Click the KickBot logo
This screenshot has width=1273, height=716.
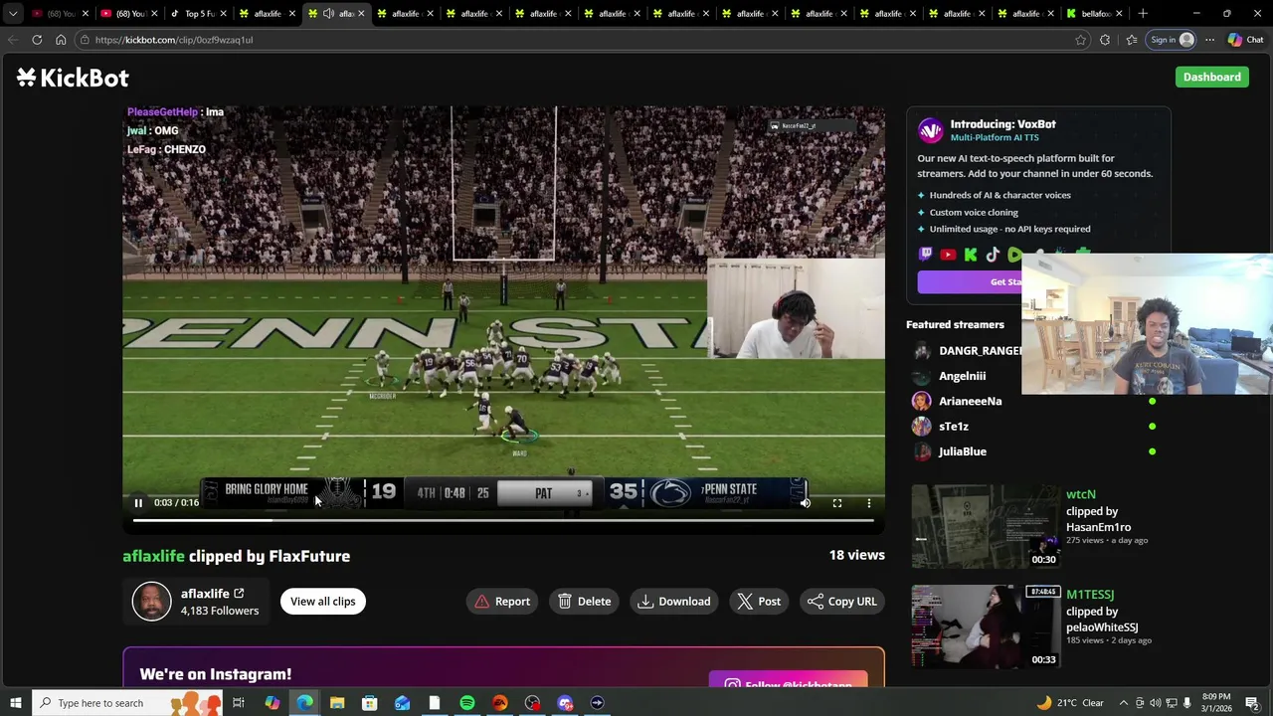click(73, 78)
